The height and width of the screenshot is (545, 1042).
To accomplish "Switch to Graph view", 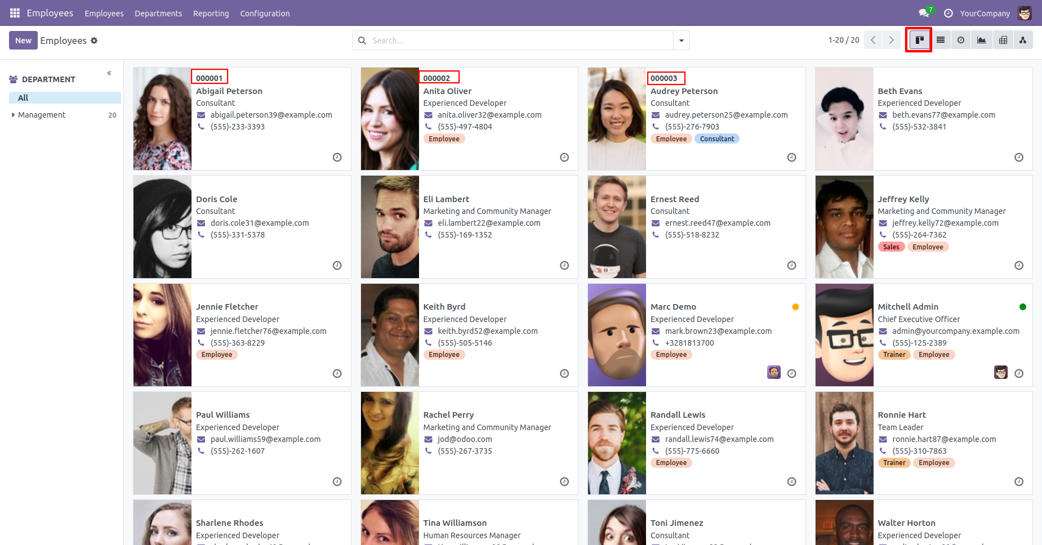I will pyautogui.click(x=982, y=40).
